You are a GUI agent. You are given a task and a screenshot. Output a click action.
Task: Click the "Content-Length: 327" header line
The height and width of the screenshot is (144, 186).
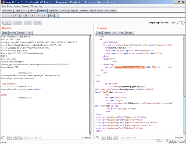click(10, 67)
